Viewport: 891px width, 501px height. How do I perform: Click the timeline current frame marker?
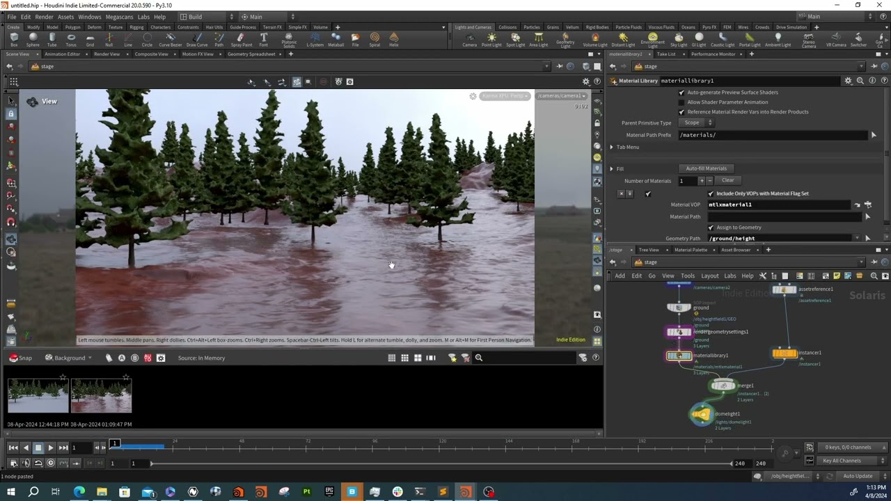tap(115, 443)
